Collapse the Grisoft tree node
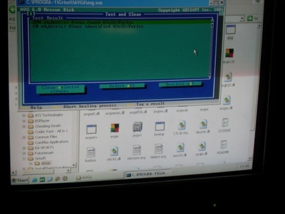 click(24, 159)
